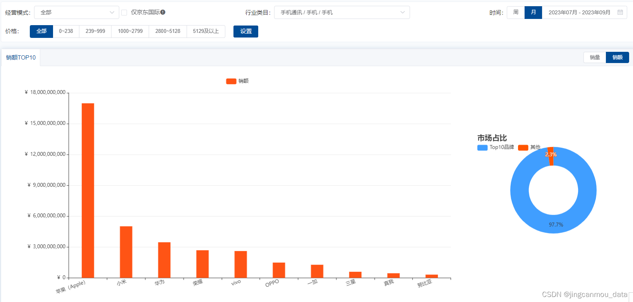Click the vivo bar in chart
633x302 pixels.
(x=241, y=264)
